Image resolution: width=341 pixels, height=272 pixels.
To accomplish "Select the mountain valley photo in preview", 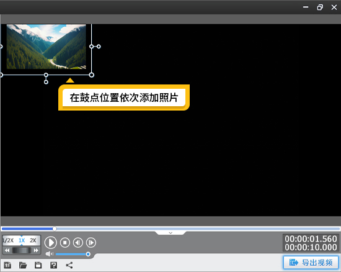I will tap(46, 47).
